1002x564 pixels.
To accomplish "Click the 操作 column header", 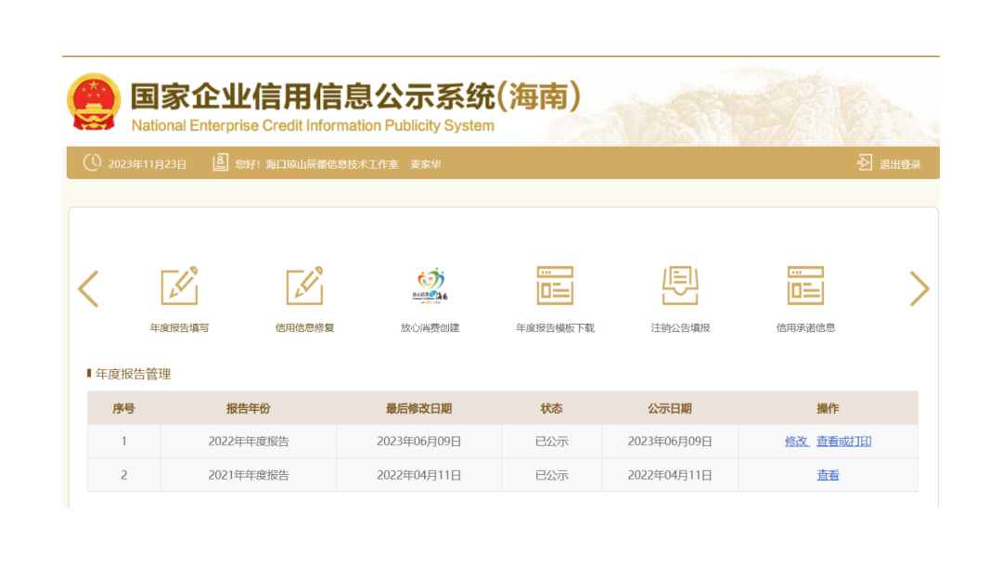I will pyautogui.click(x=828, y=408).
